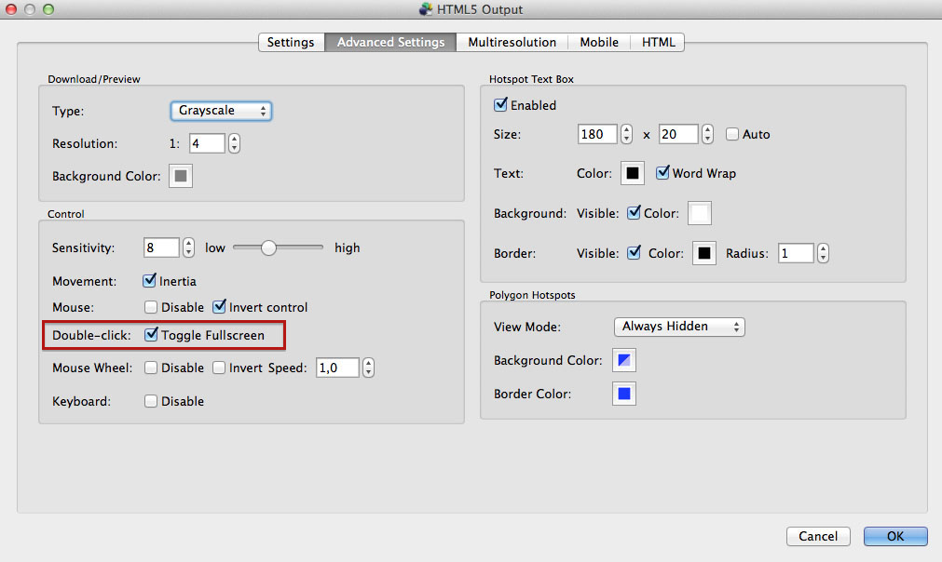Image resolution: width=942 pixels, height=562 pixels.
Task: Increase Resolution value with stepper arrows
Action: click(234, 140)
